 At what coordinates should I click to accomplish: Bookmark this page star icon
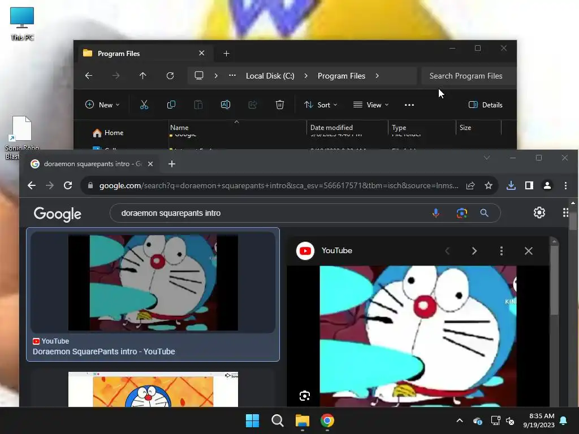click(489, 185)
